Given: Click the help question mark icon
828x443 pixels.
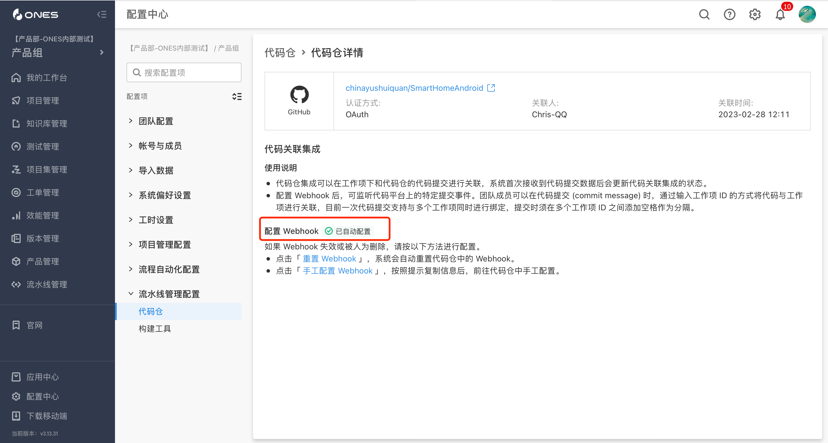Looking at the screenshot, I should coord(729,14).
